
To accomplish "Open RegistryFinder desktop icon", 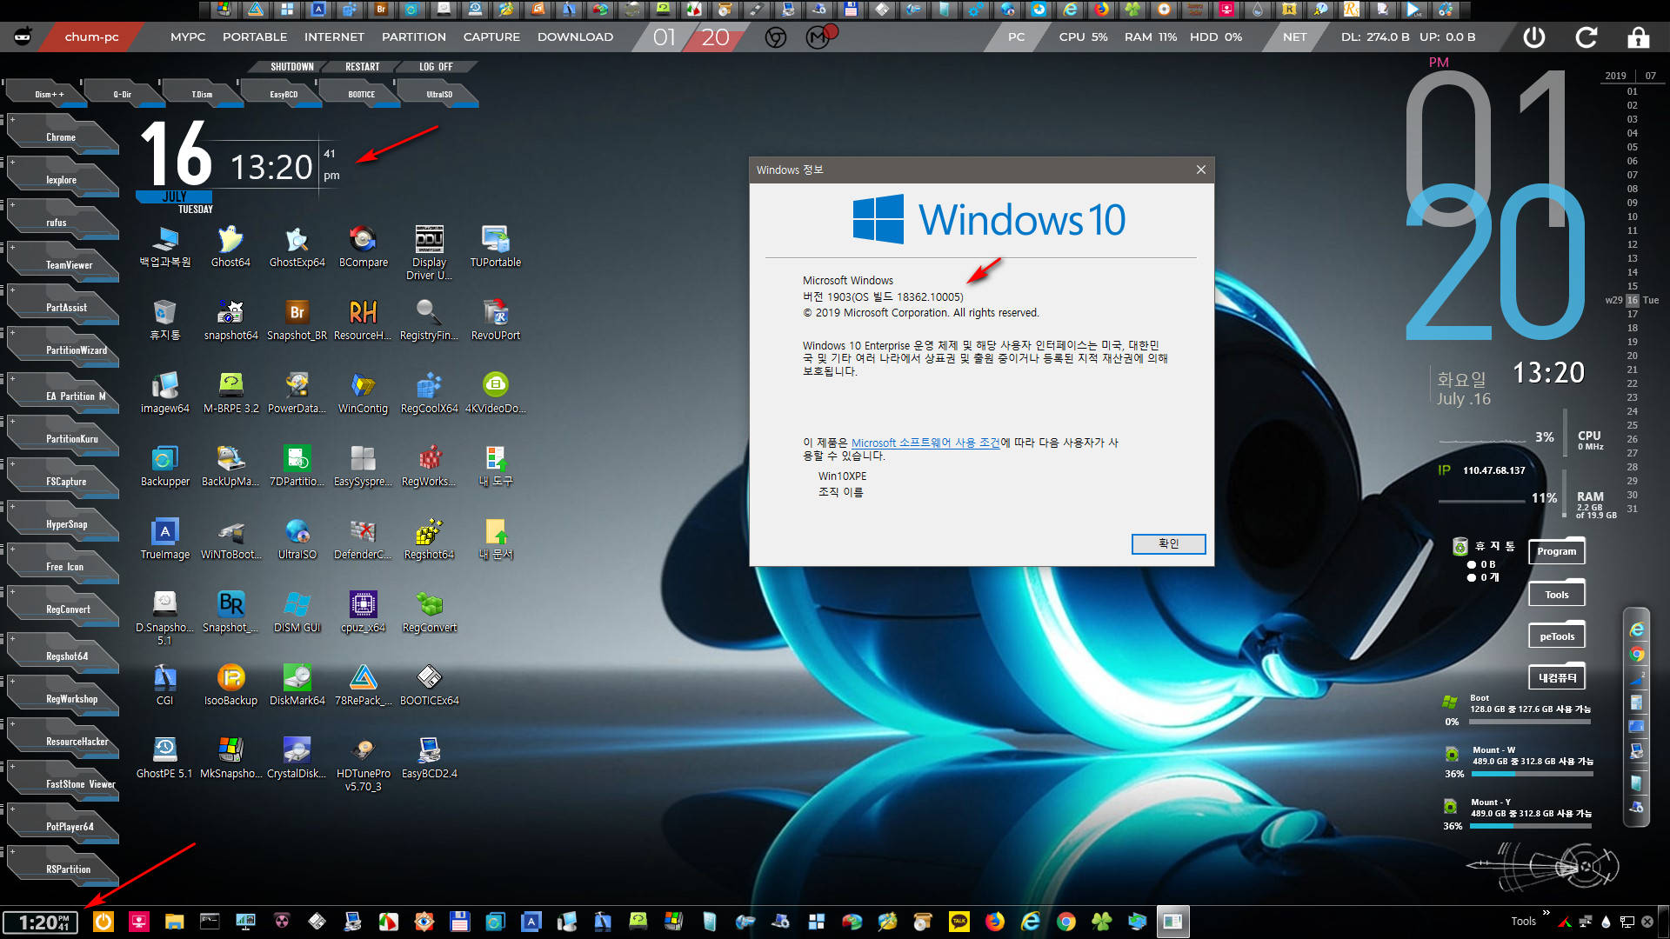I will coord(429,319).
